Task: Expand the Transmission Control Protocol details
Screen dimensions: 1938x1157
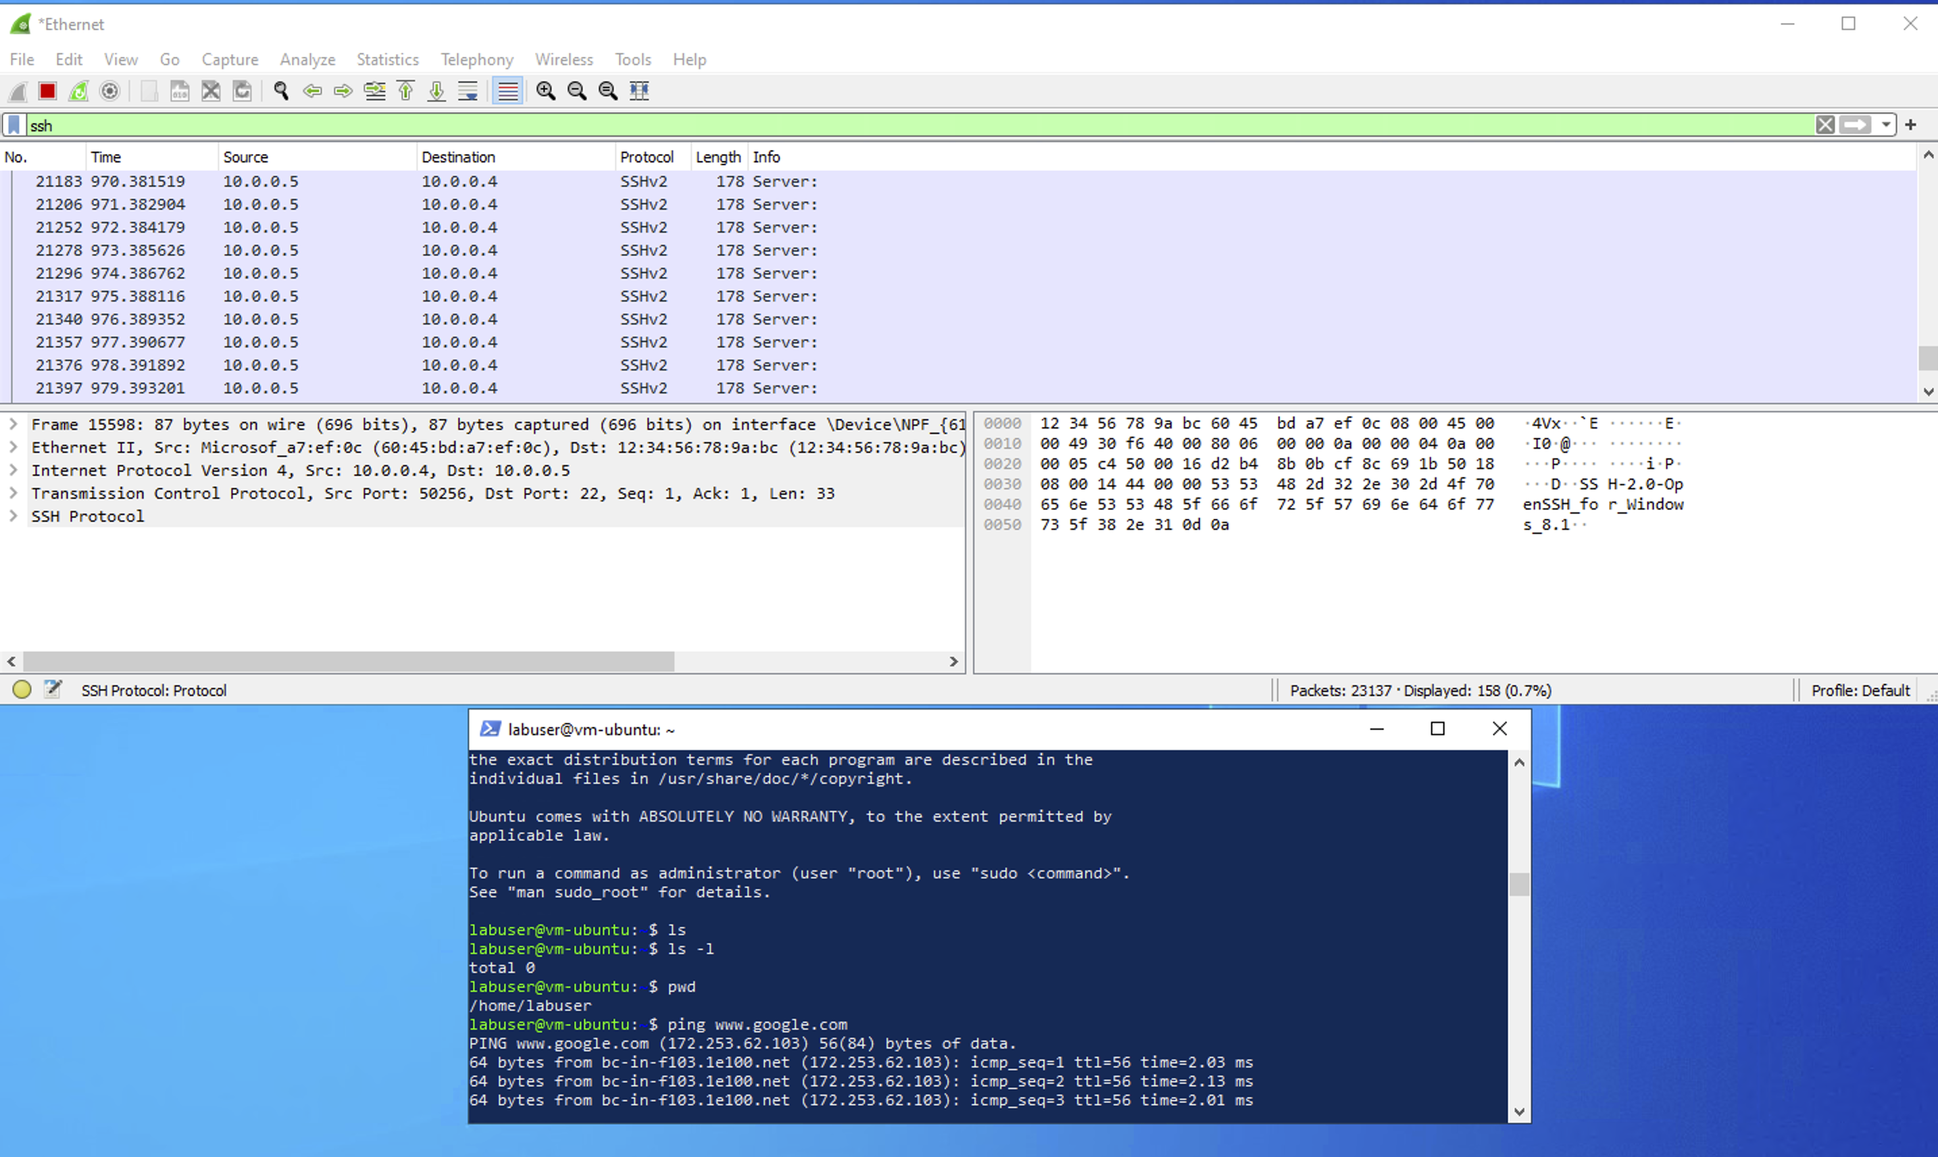Action: (x=14, y=493)
